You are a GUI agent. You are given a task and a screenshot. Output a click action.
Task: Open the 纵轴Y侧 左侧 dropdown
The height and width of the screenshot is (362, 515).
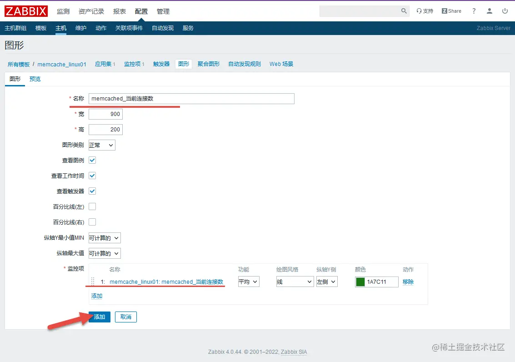click(x=327, y=282)
